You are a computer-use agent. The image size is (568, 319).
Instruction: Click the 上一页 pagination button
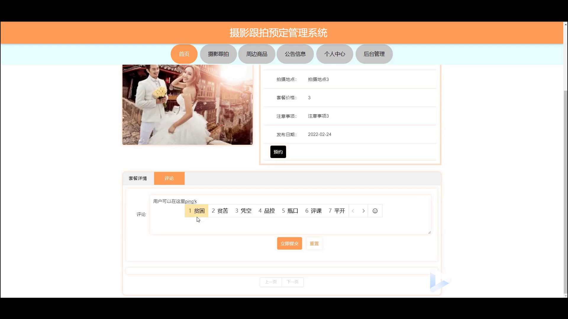[x=271, y=282]
